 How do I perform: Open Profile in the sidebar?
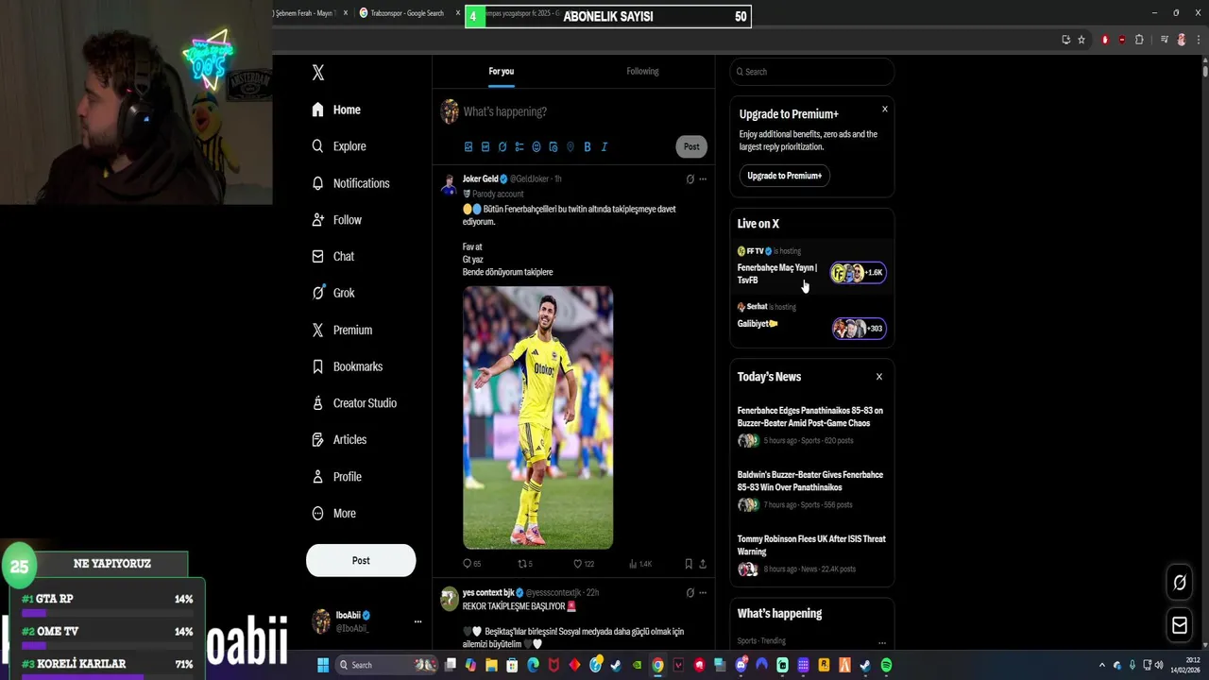click(x=336, y=477)
